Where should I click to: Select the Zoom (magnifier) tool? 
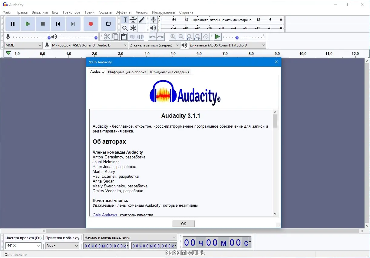(125, 28)
